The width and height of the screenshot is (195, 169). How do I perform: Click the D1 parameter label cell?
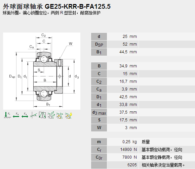point(99,97)
